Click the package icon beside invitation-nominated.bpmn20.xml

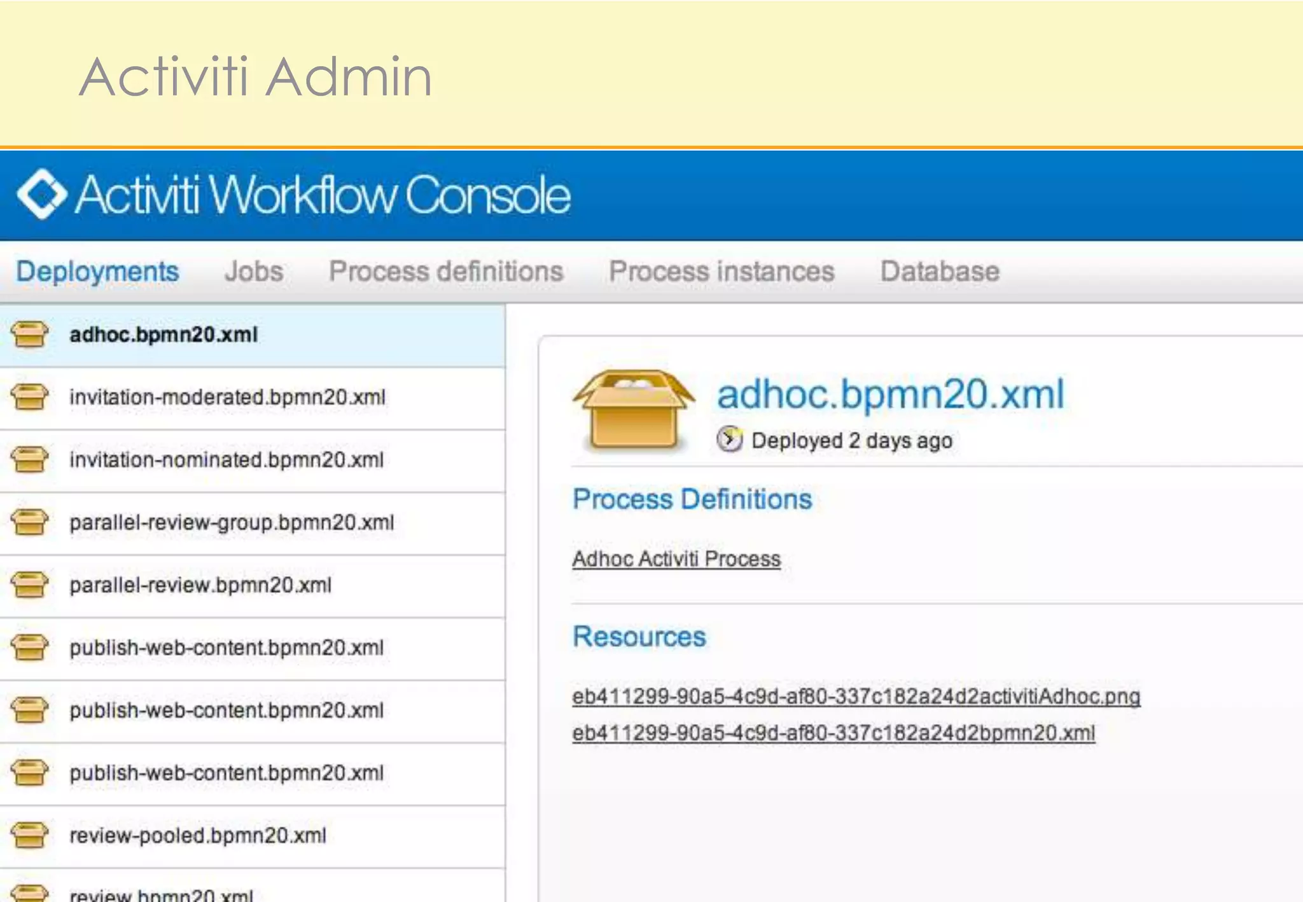coord(29,459)
